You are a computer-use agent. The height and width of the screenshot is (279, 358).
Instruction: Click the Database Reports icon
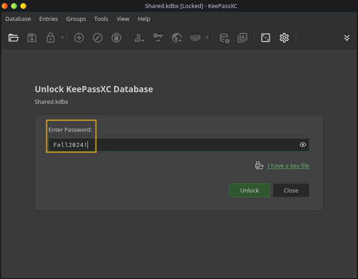[243, 38]
